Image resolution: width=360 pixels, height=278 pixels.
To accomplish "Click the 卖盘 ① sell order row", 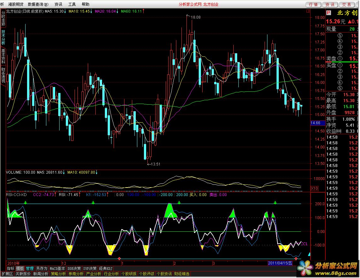I will [x=342, y=59].
